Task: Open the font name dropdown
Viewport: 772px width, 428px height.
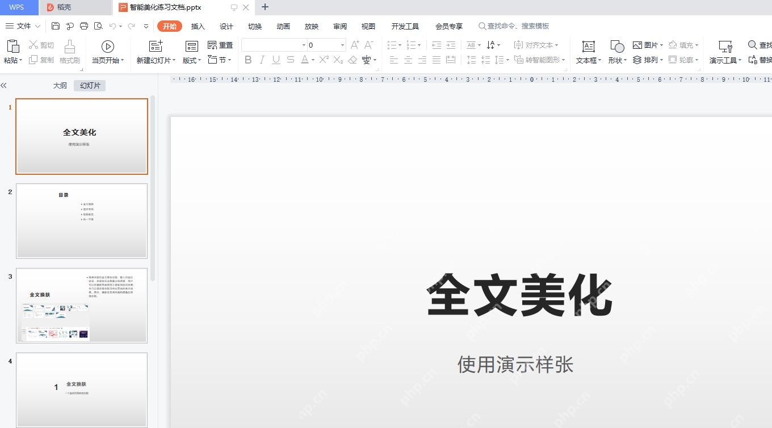Action: pyautogui.click(x=304, y=45)
